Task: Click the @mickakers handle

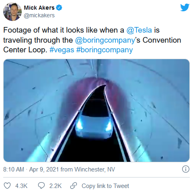Action: 39,15
